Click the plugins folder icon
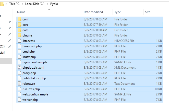Image resolution: width=169 pixels, height=111 pixels. 19,35
